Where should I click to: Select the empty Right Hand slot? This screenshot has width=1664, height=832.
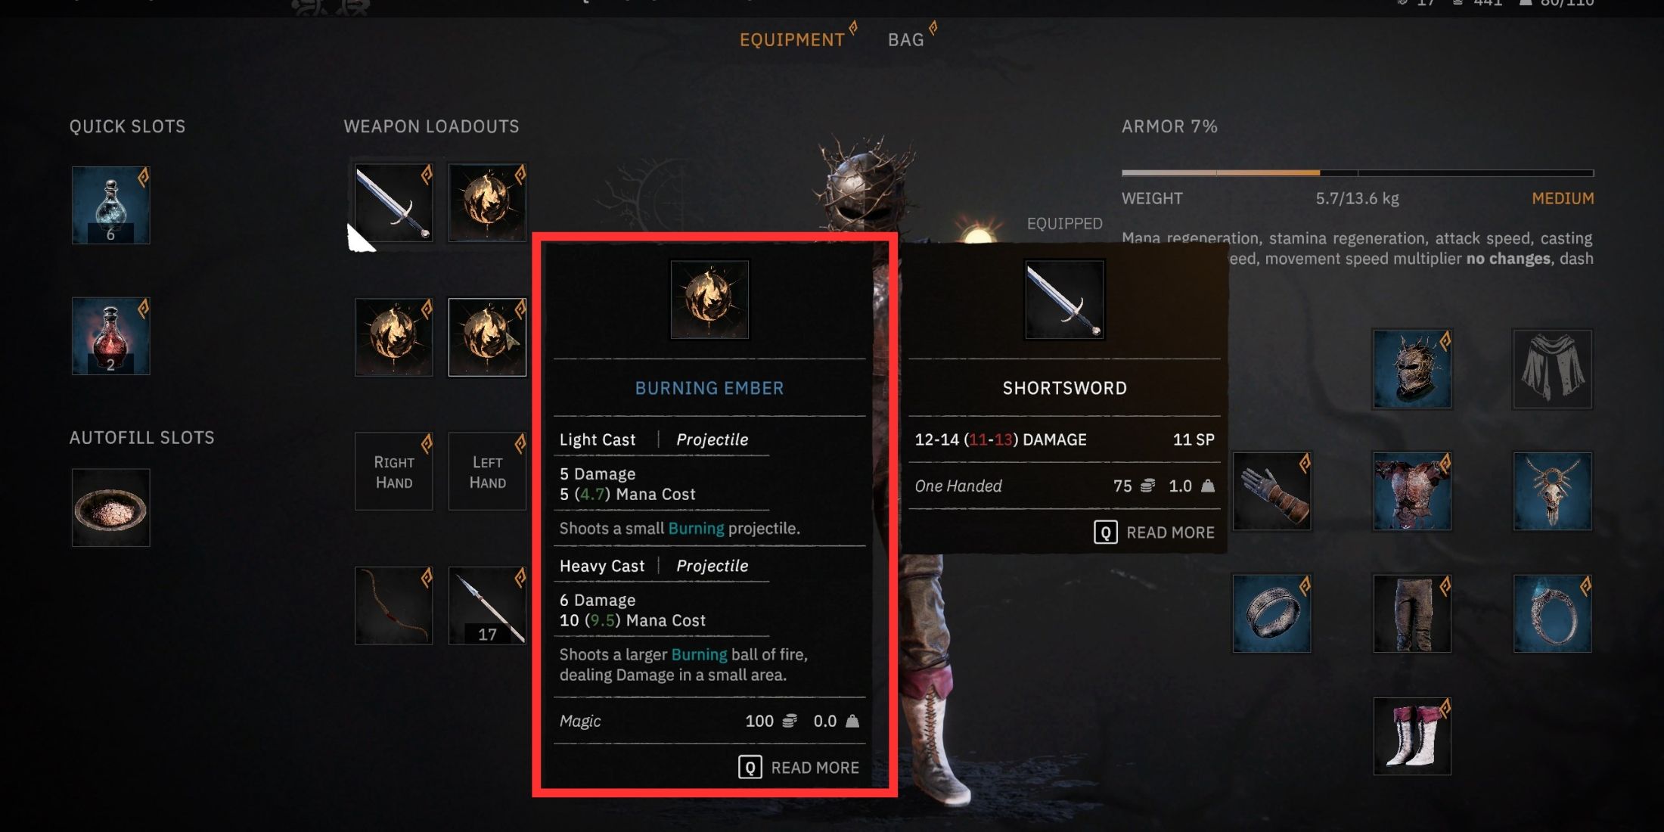pos(394,471)
